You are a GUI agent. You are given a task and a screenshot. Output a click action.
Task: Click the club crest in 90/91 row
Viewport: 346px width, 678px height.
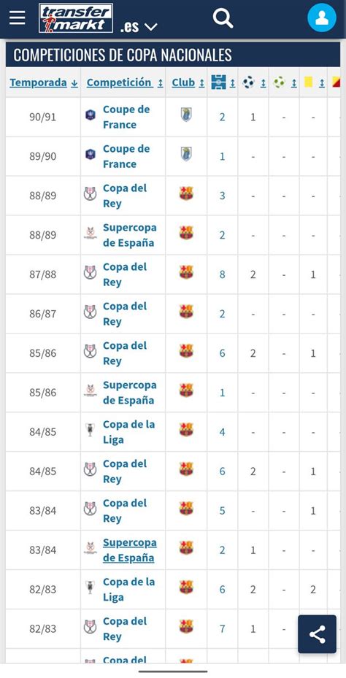click(186, 115)
